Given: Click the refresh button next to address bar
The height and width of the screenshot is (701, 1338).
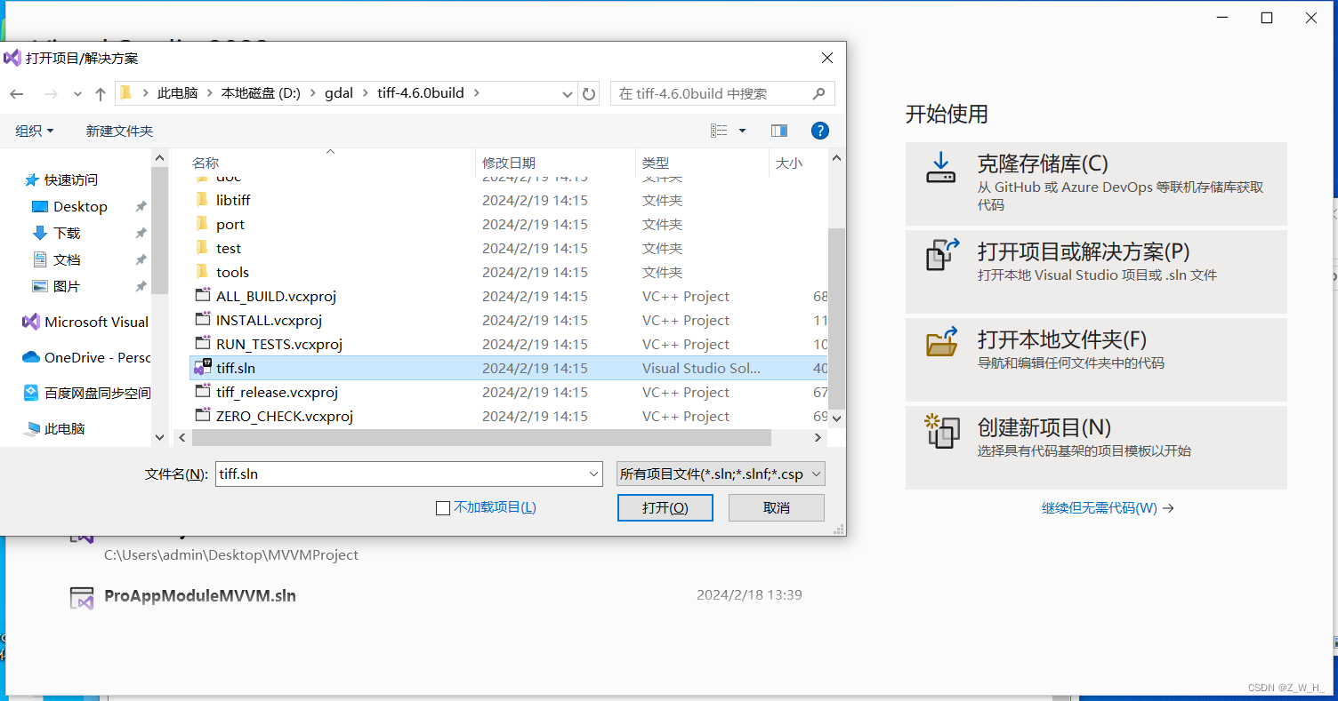Looking at the screenshot, I should (x=588, y=93).
